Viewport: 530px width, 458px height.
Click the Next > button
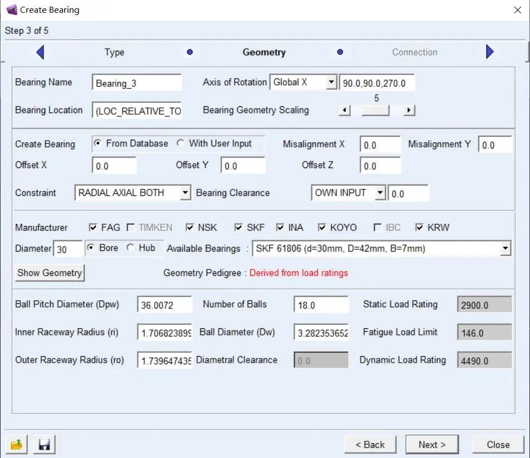[431, 445]
